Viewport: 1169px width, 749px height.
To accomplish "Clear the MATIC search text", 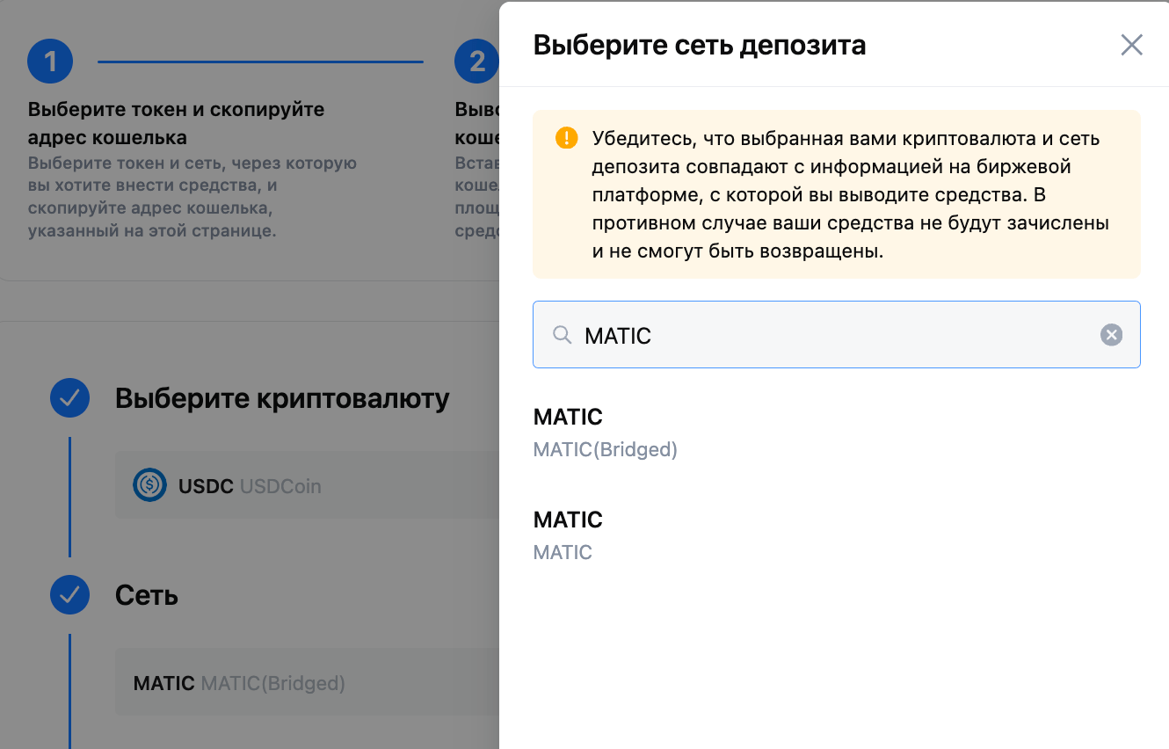I will click(1111, 335).
